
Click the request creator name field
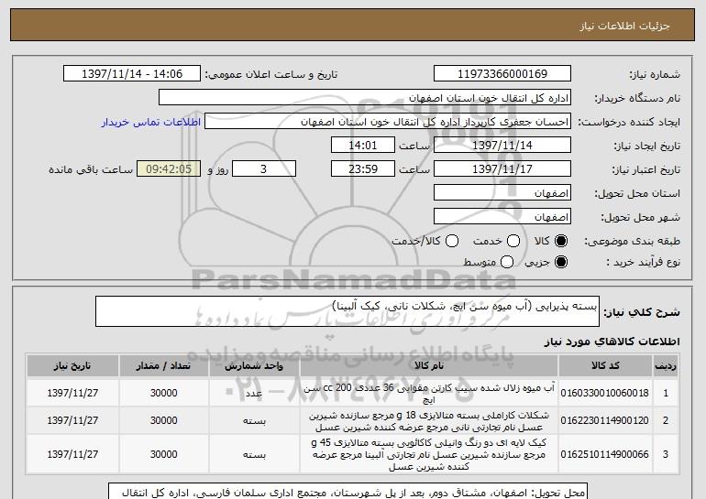[x=388, y=122]
